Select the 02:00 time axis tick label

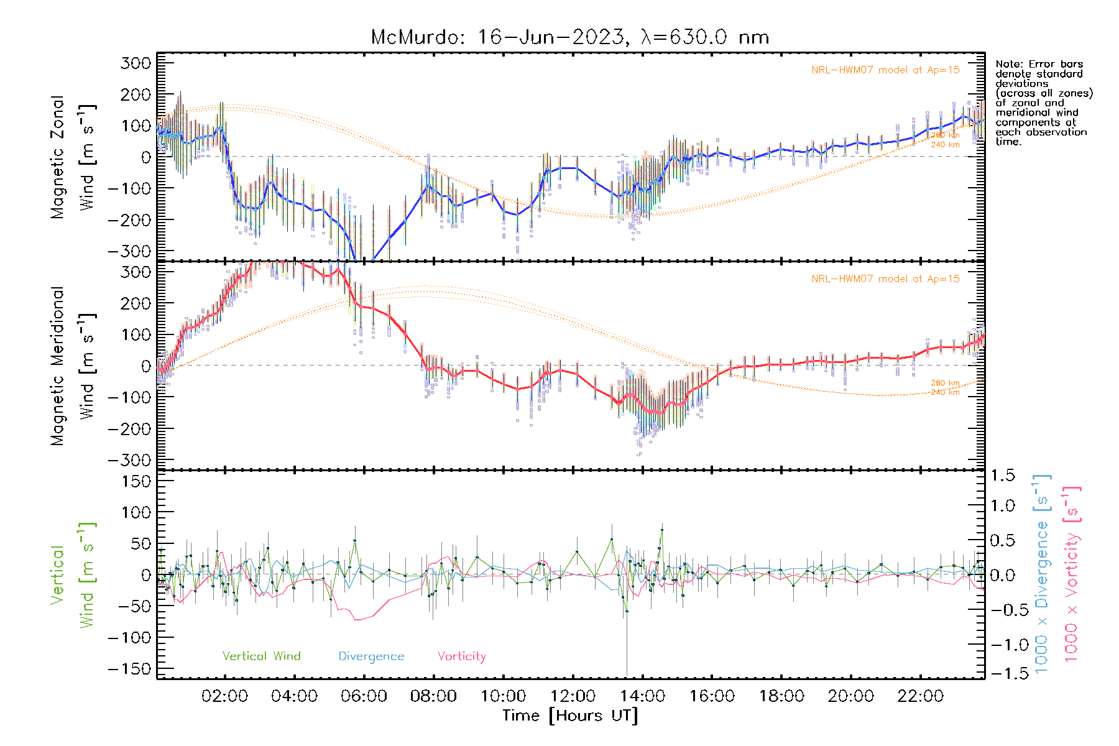224,696
